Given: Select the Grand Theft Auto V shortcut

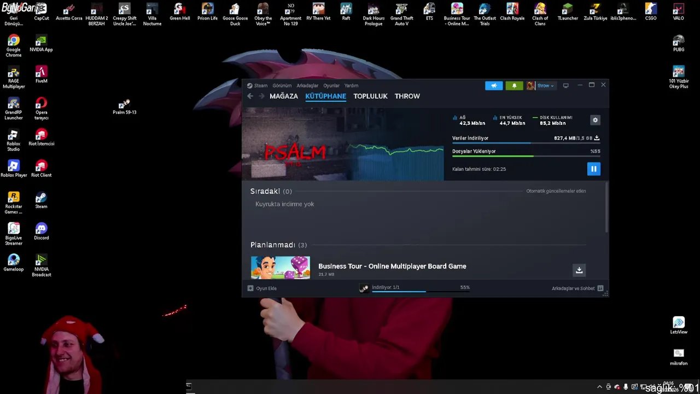Looking at the screenshot, I should point(401,15).
